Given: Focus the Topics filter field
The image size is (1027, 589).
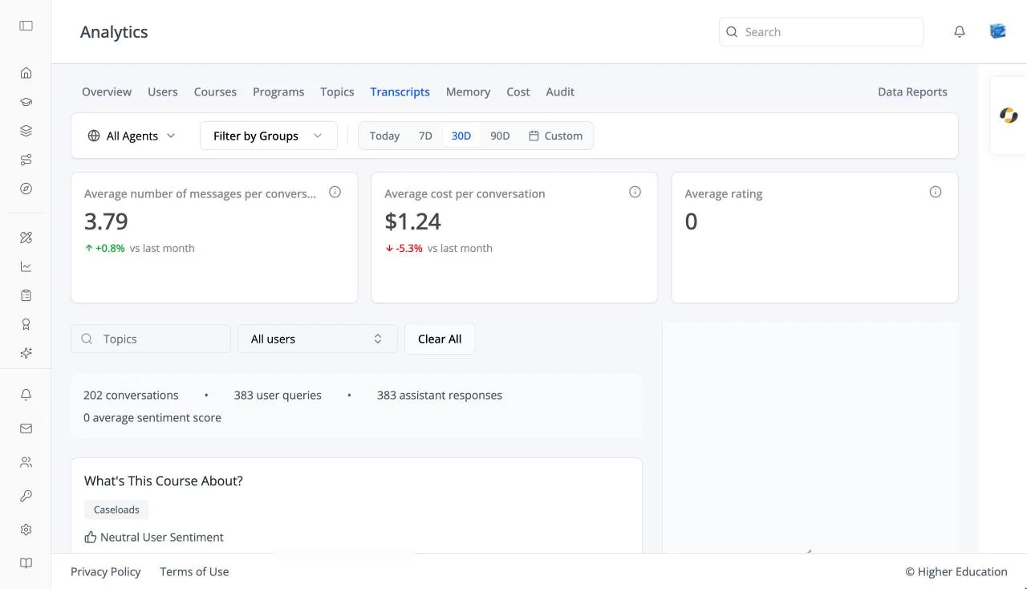Looking at the screenshot, I should click(151, 339).
